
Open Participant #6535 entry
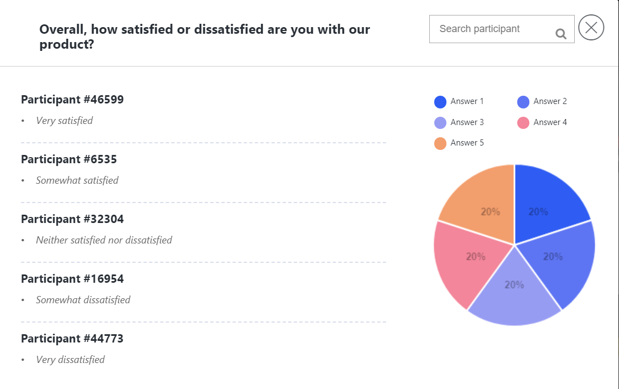[x=69, y=159]
